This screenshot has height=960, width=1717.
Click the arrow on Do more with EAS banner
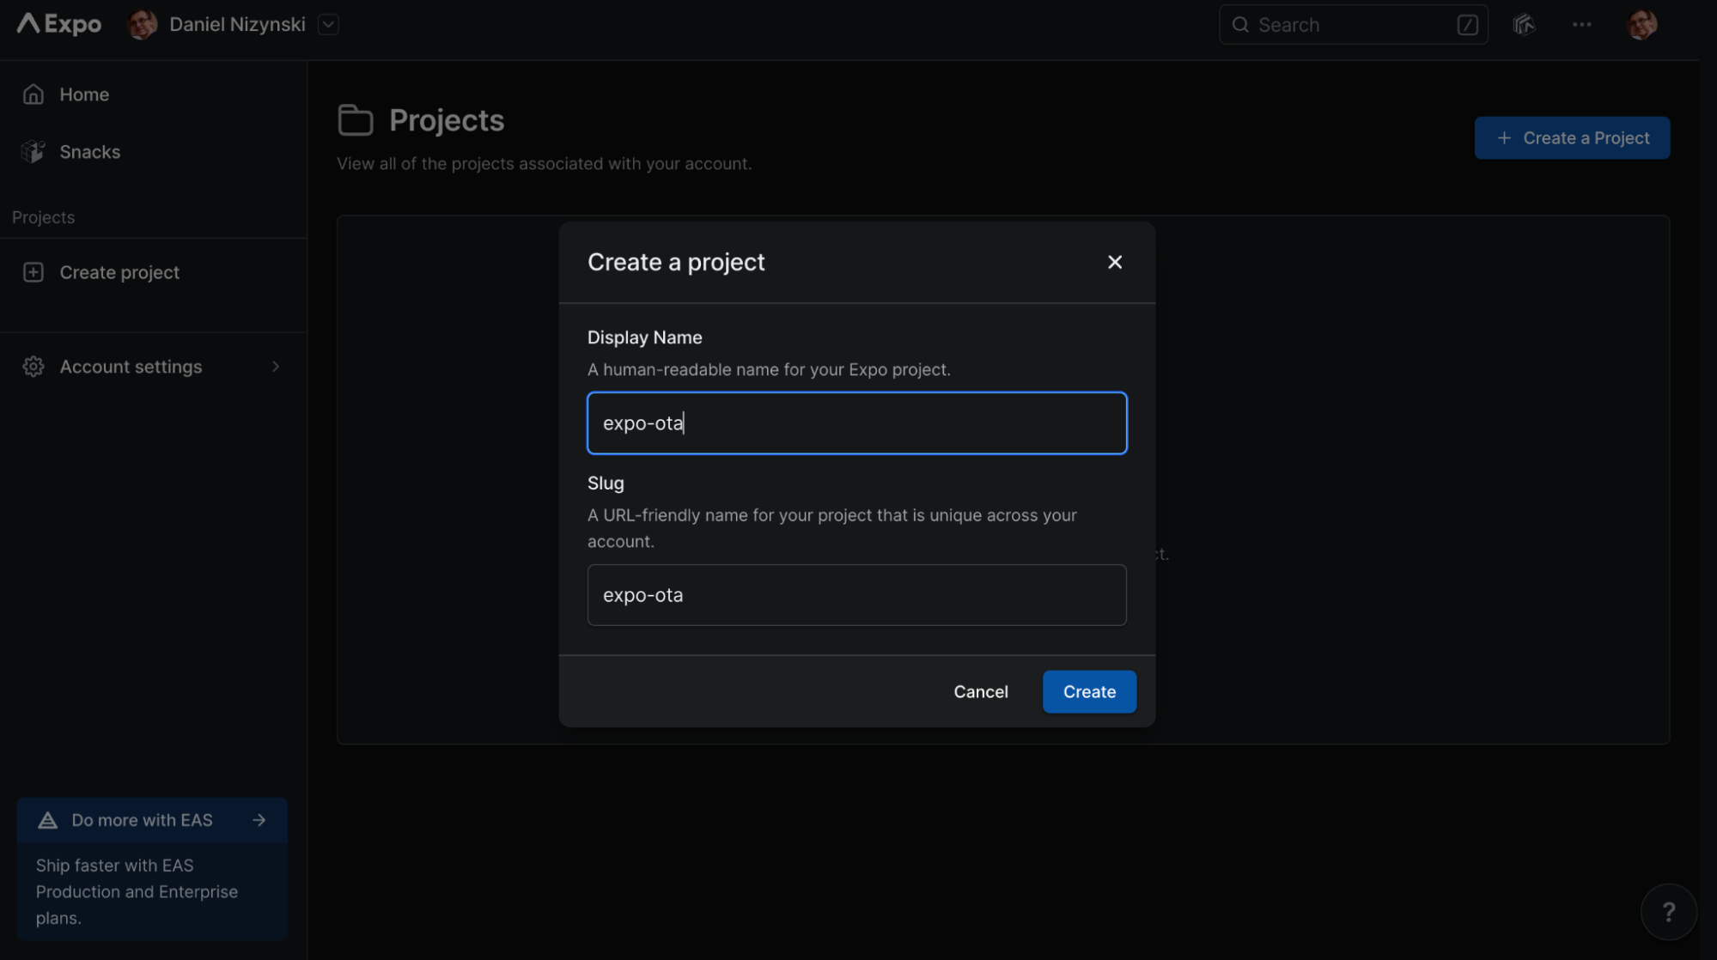click(259, 820)
